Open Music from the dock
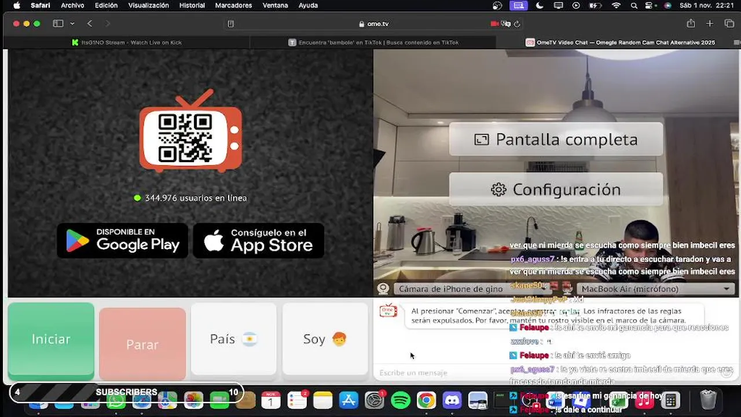The image size is (741, 417). (644, 400)
